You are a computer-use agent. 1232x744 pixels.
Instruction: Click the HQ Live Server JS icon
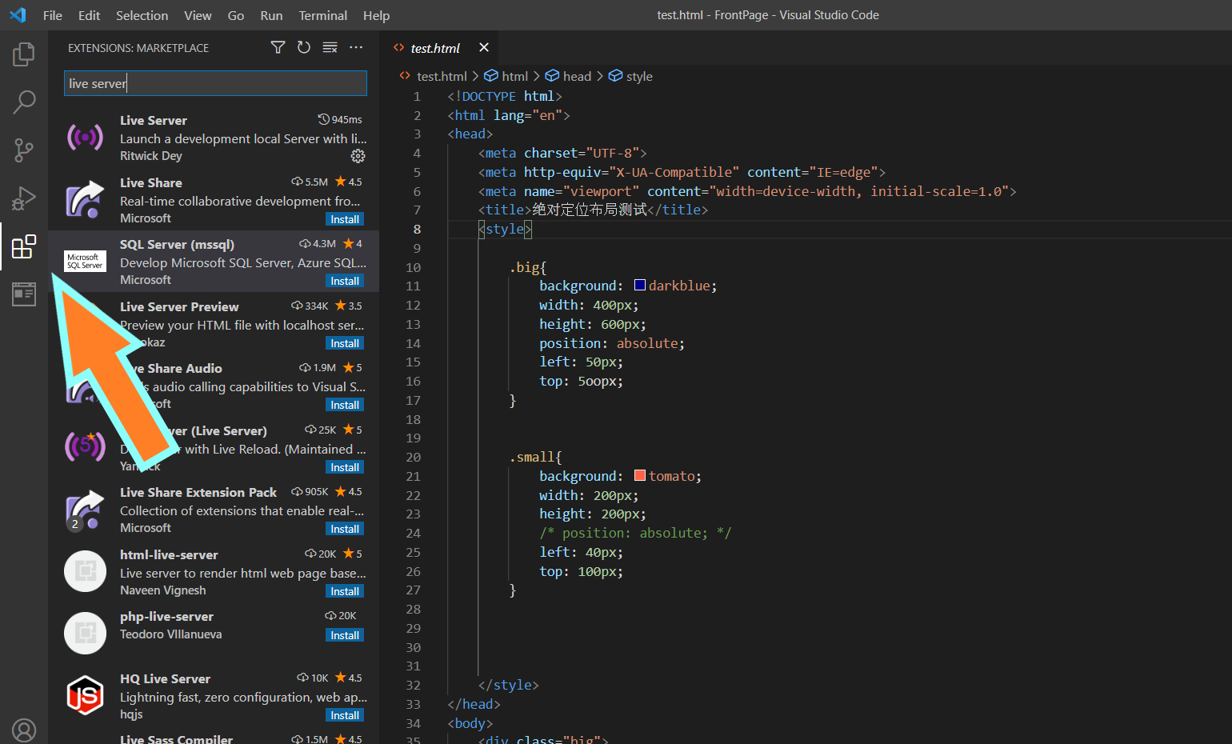(x=85, y=695)
